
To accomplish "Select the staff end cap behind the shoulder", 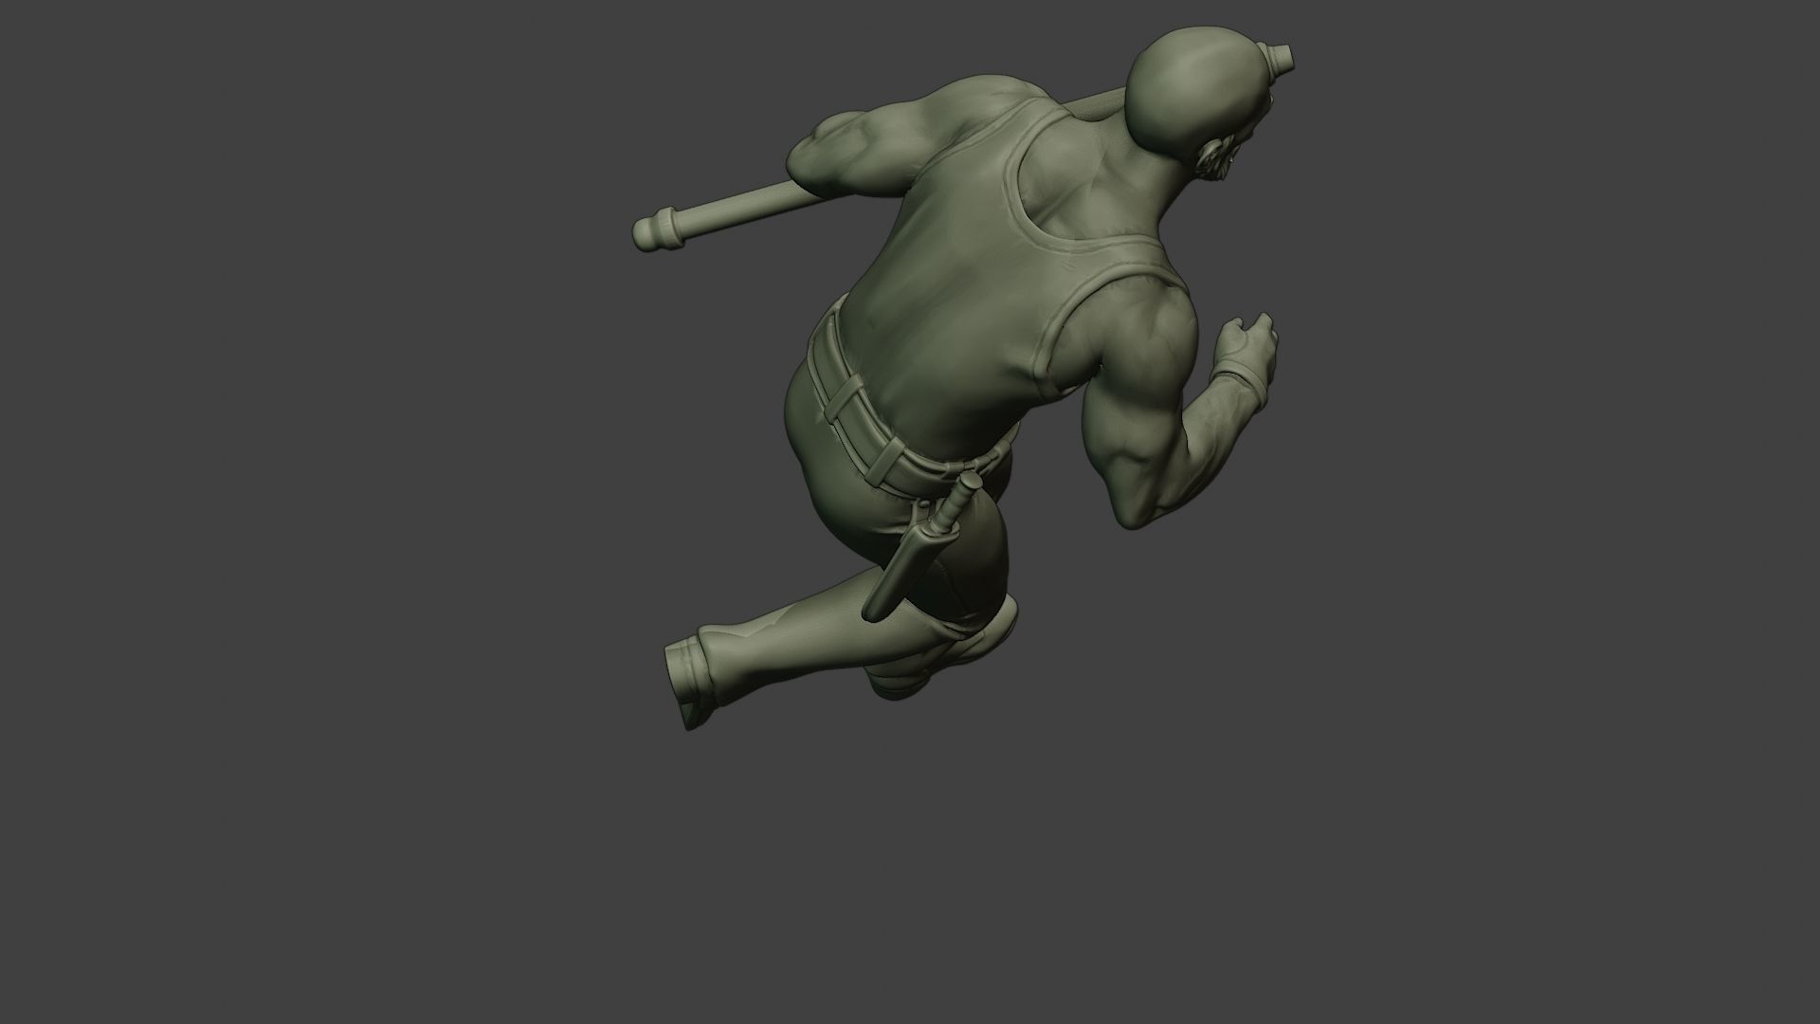I will tap(656, 231).
